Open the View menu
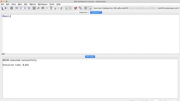The height and width of the screenshot is (101, 180). (x=14, y=4)
